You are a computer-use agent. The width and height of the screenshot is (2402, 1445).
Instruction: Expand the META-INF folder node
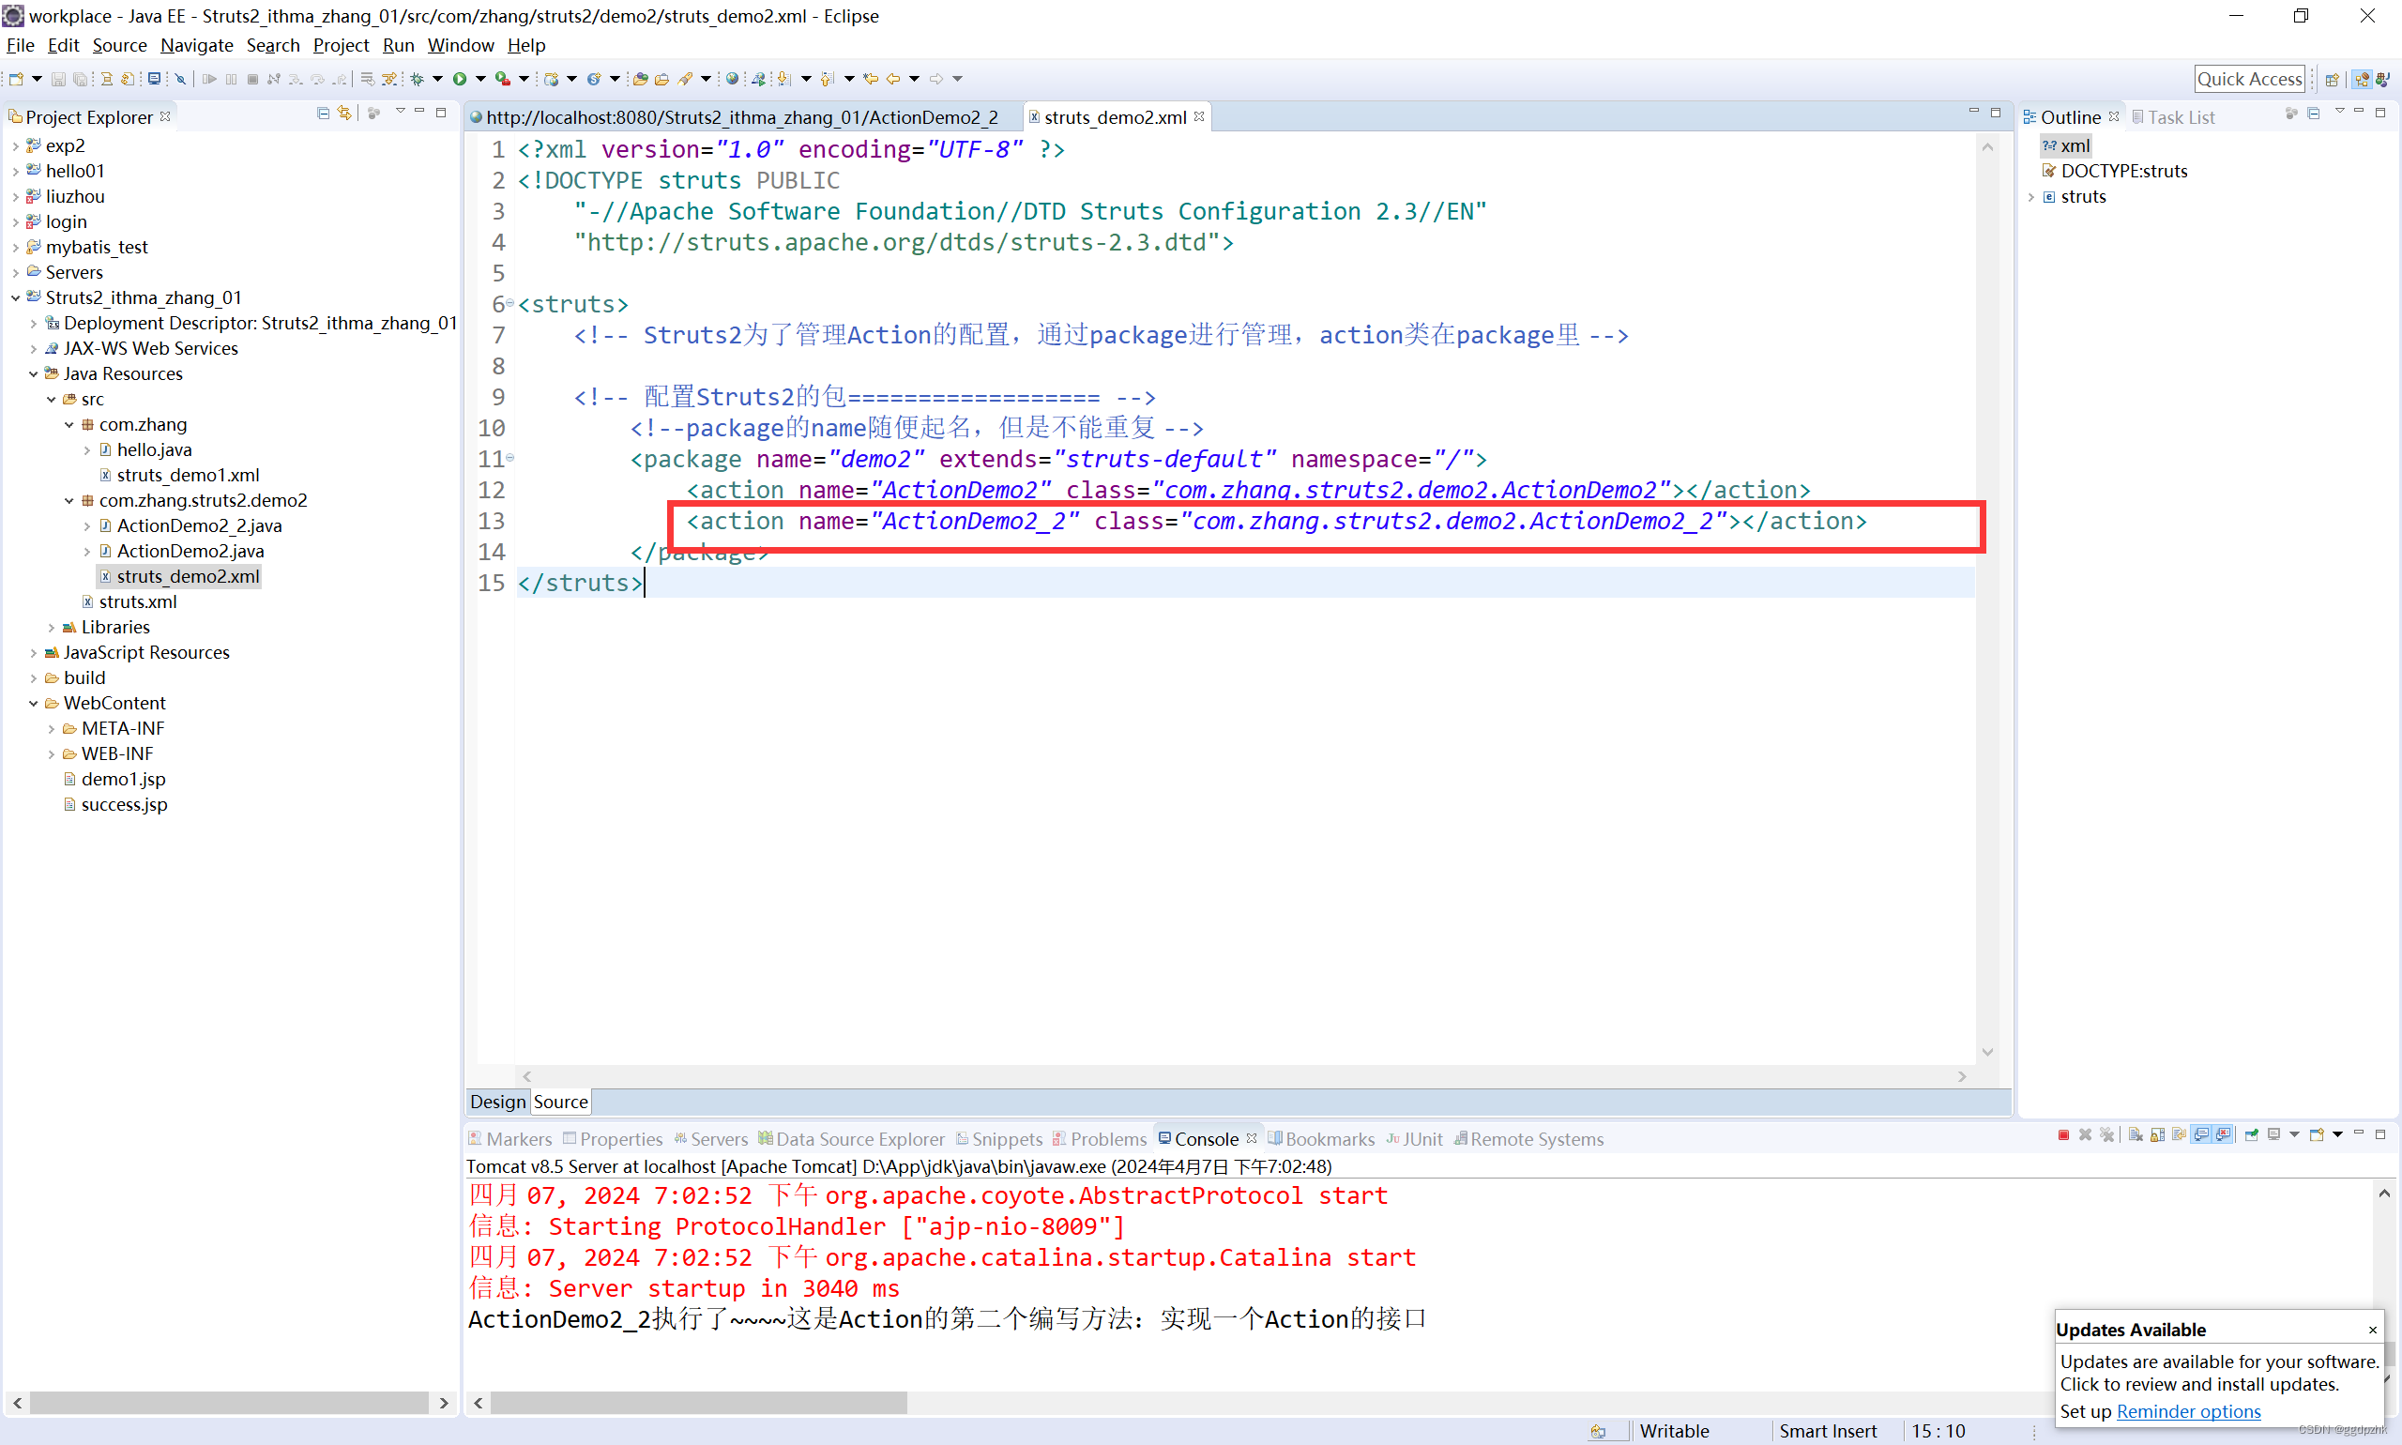(x=52, y=728)
